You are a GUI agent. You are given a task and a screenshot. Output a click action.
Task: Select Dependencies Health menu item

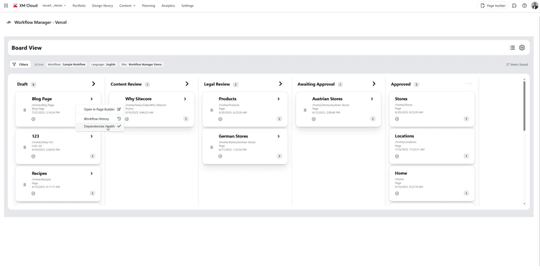coord(100,127)
